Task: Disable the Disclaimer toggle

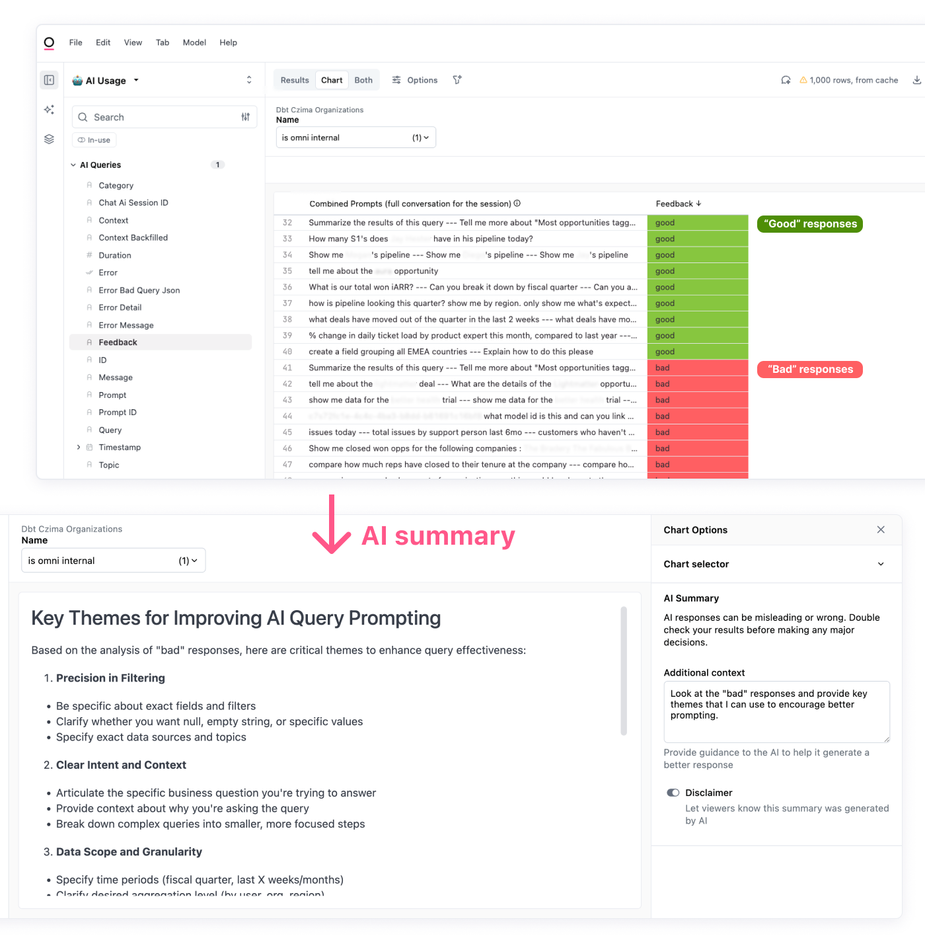Action: (673, 793)
